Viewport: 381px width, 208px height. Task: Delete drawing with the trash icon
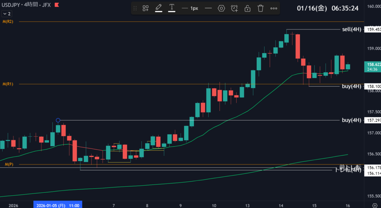pyautogui.click(x=260, y=8)
